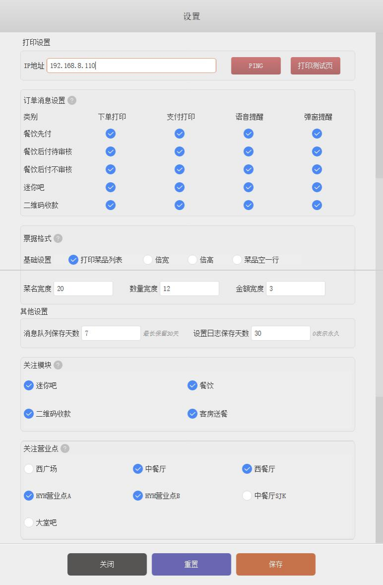The height and width of the screenshot is (585, 383).
Task: Uncheck 打印菜品列表 option
Action: (73, 260)
